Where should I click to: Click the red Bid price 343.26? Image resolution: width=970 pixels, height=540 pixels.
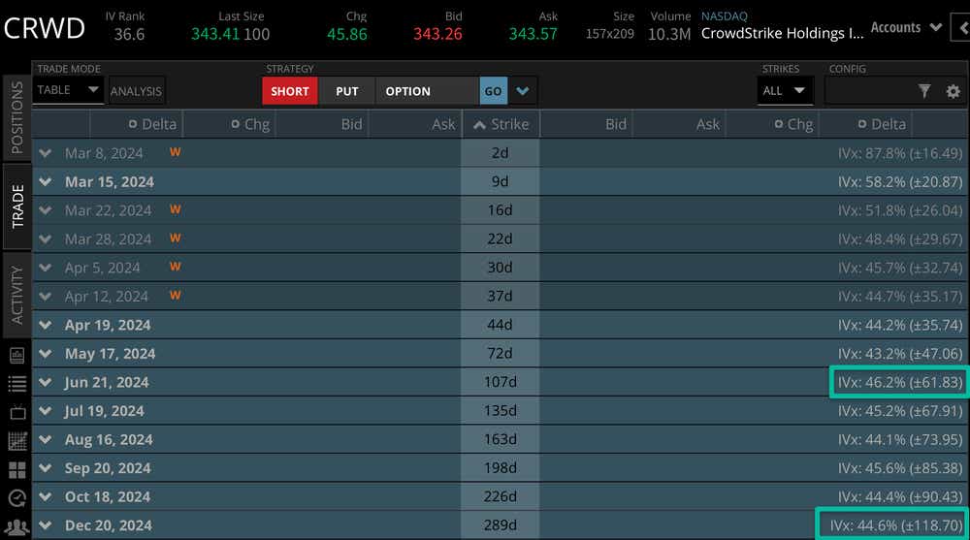pos(437,34)
